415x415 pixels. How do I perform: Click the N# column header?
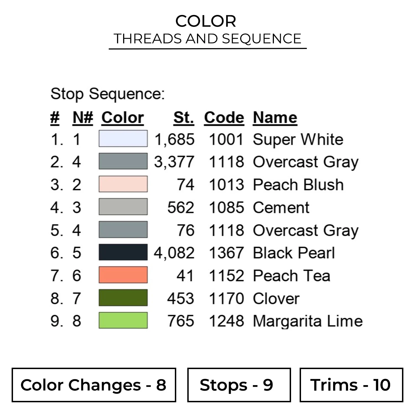point(82,118)
